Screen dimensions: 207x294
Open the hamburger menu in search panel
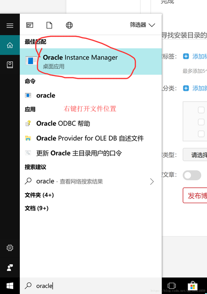pyautogui.click(x=10, y=26)
